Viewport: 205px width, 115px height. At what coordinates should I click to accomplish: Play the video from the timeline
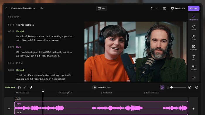[x=94, y=87]
